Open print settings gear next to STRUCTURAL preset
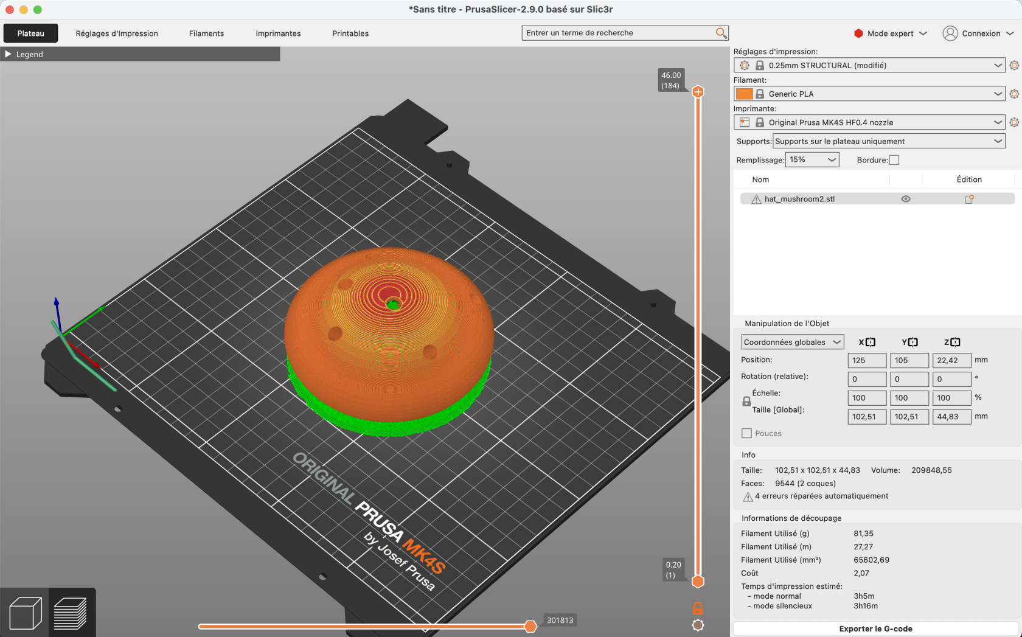The image size is (1022, 637). [1014, 65]
